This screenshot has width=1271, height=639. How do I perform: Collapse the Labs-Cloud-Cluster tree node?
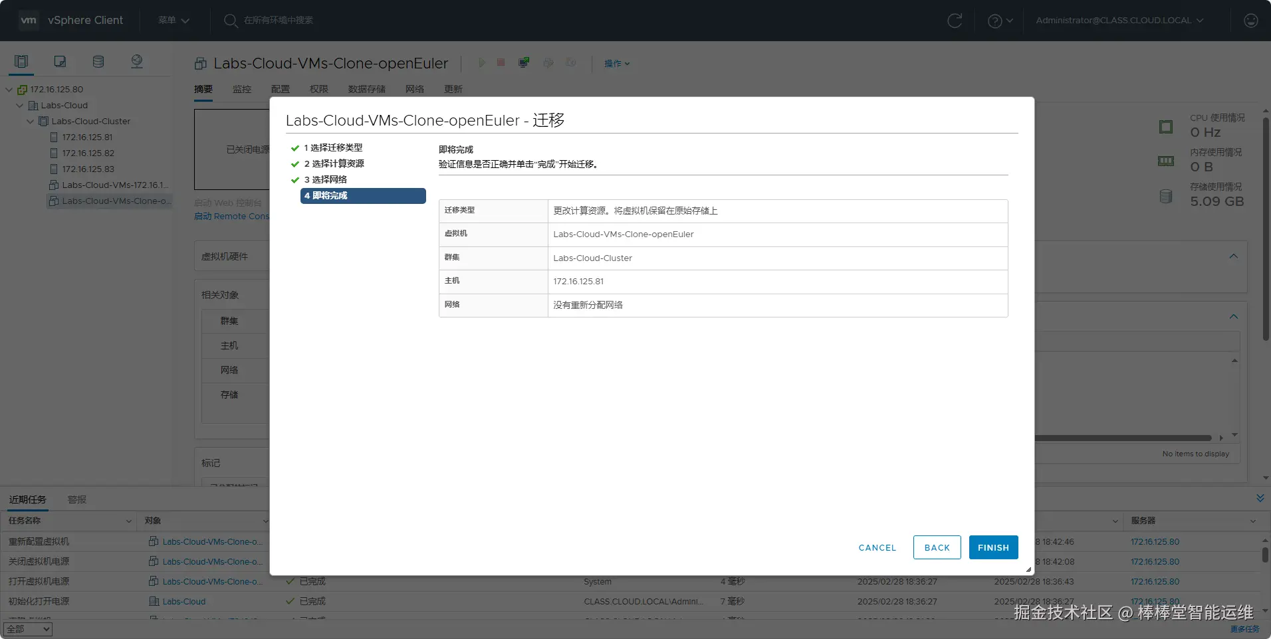point(31,122)
